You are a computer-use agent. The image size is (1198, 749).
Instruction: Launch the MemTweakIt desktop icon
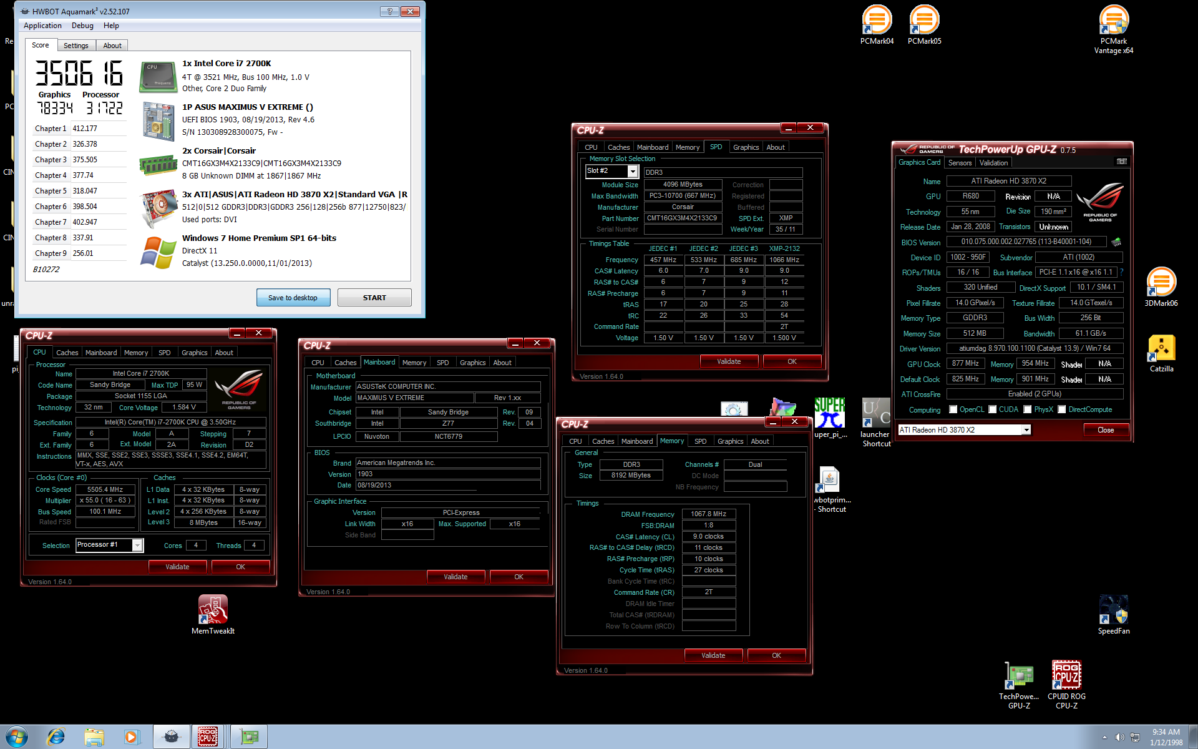tap(213, 614)
